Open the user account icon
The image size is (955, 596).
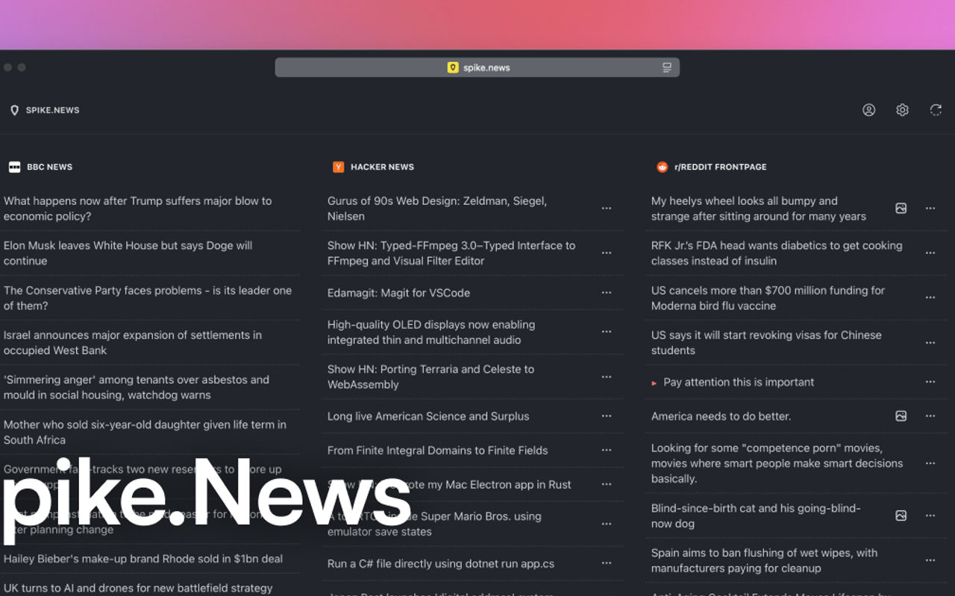pyautogui.click(x=868, y=110)
